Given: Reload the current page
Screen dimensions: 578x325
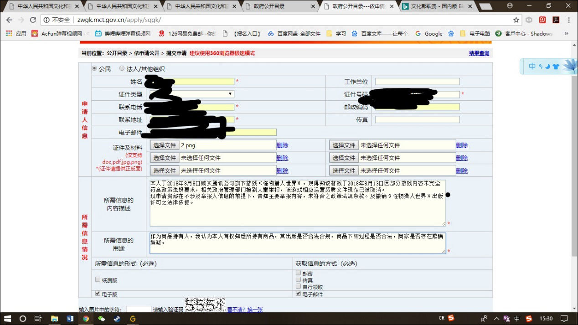Looking at the screenshot, I should (x=33, y=20).
